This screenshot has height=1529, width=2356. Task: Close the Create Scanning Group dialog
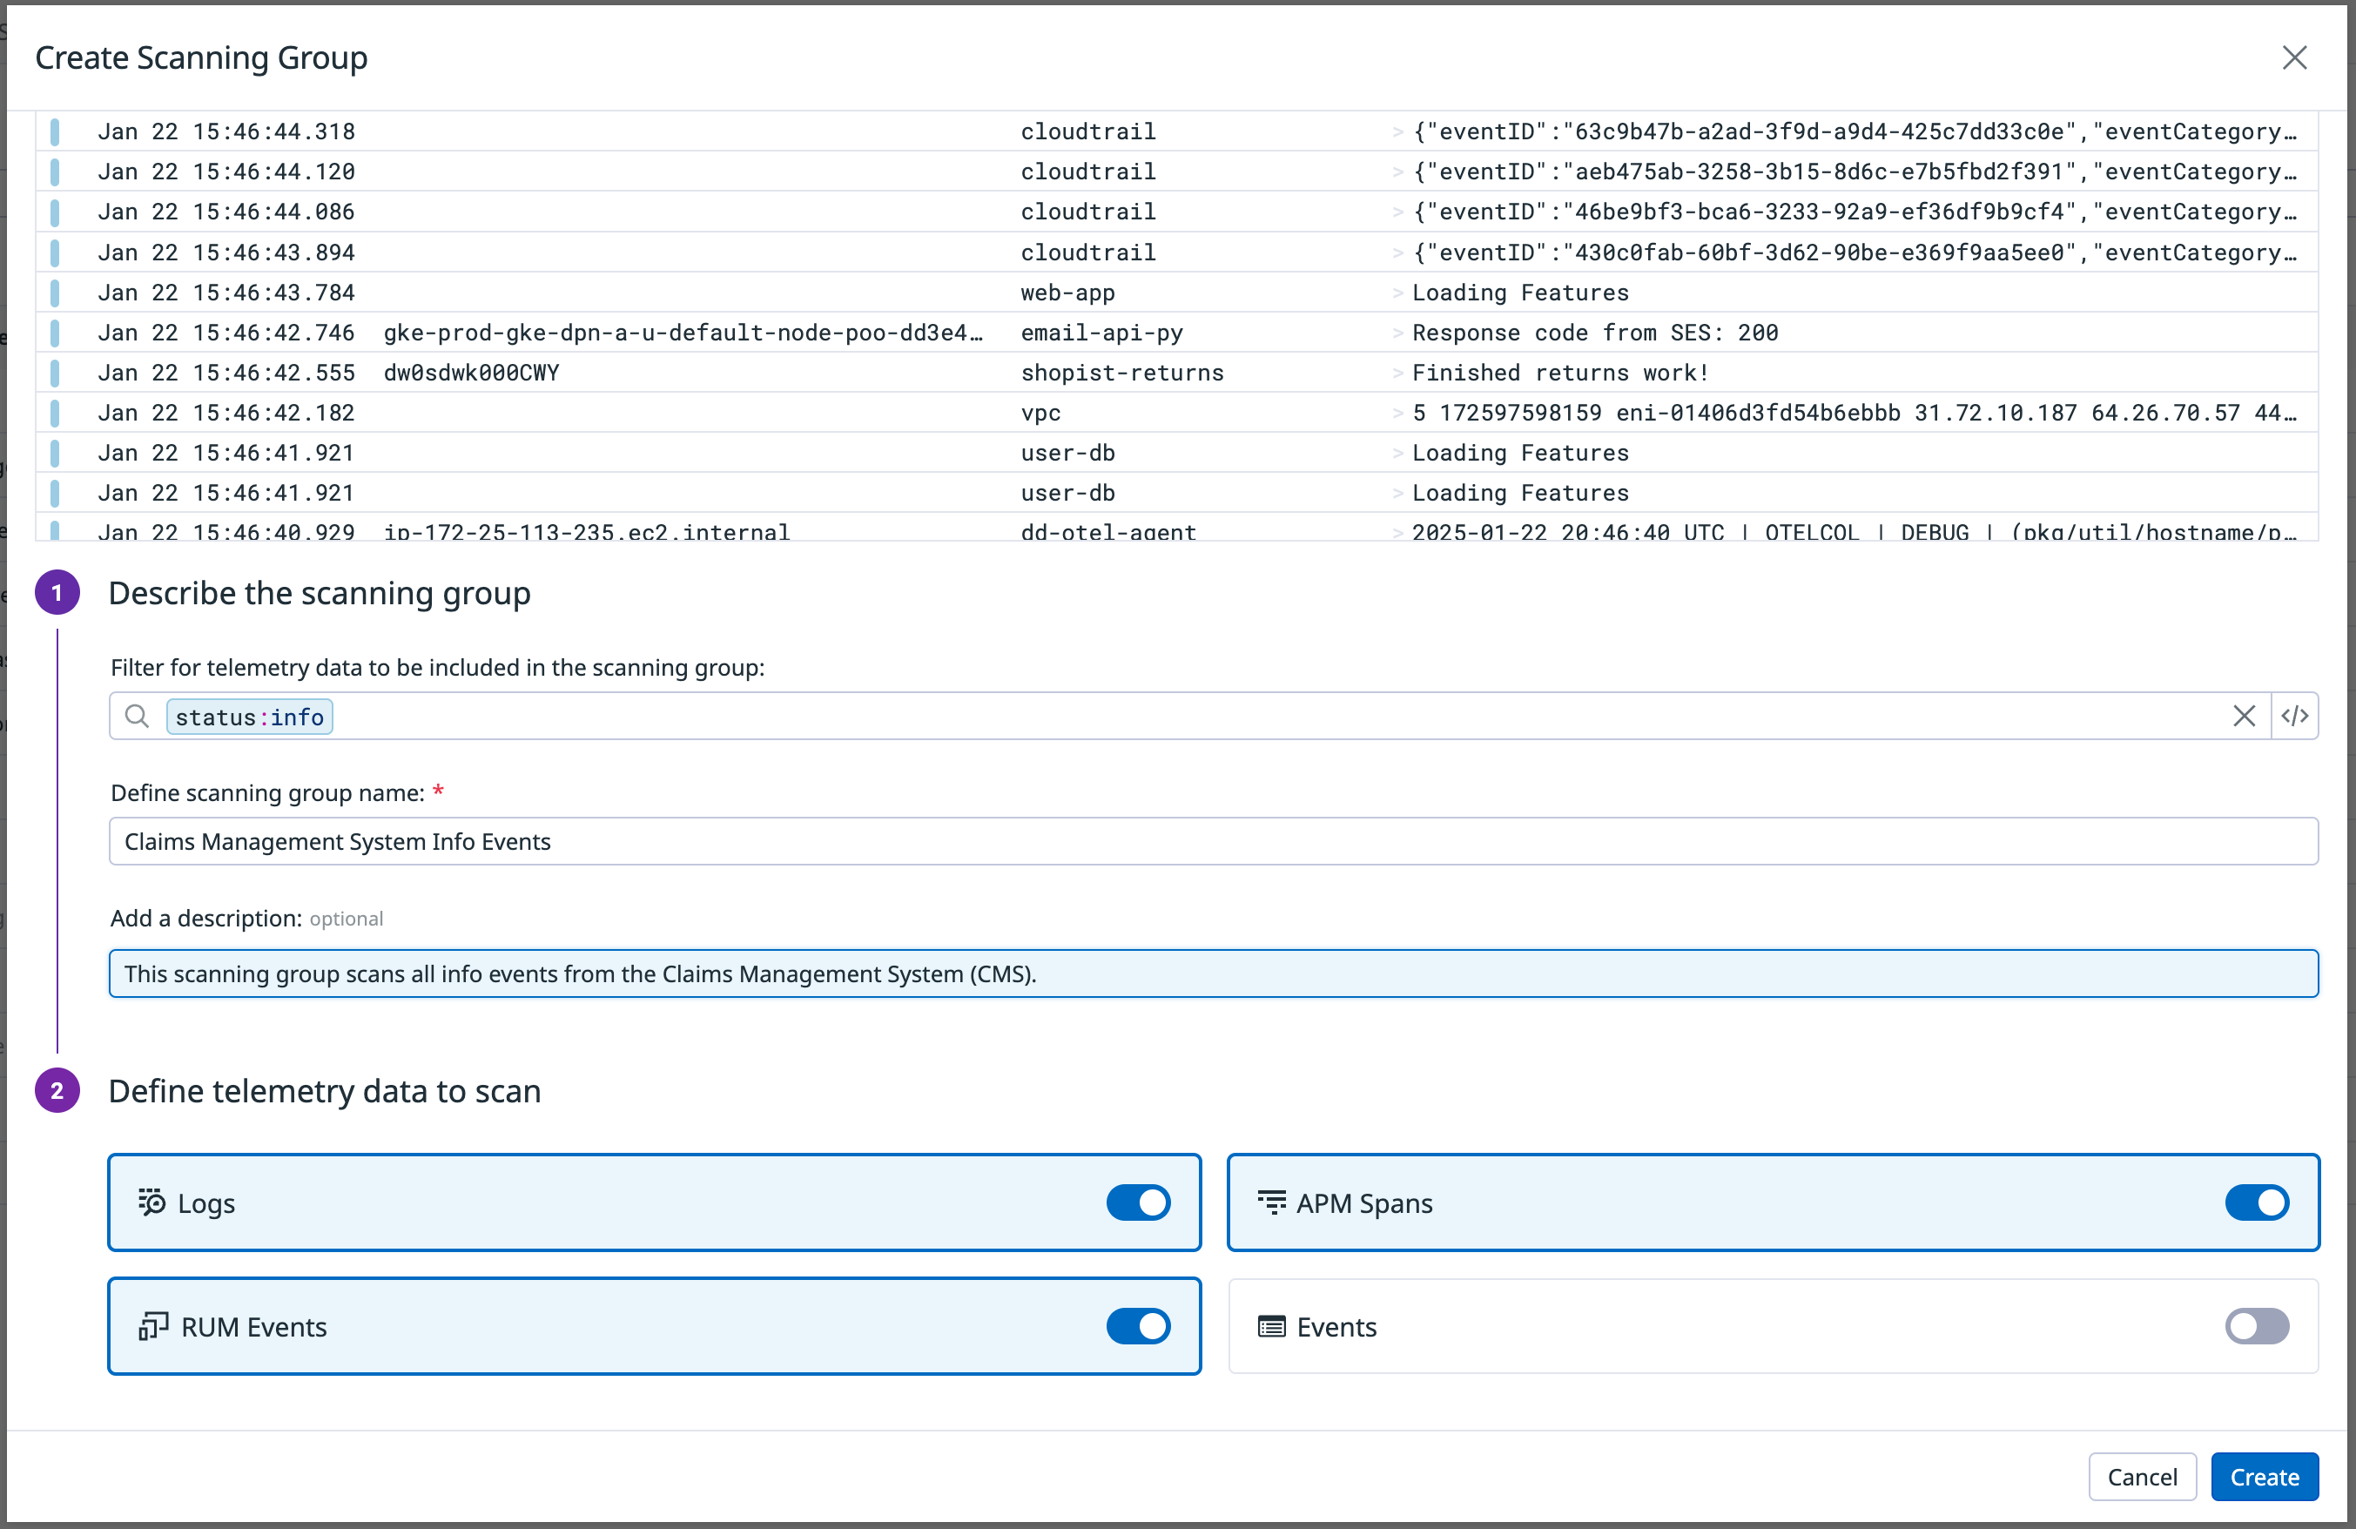click(x=2295, y=57)
